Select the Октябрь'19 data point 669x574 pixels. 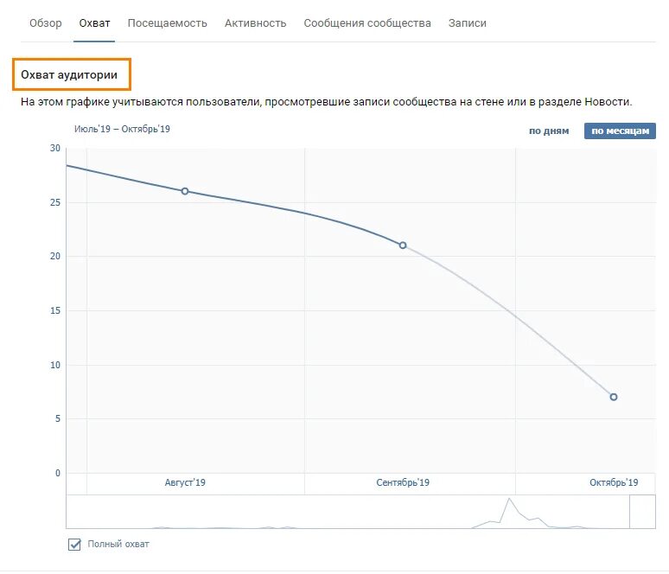[614, 397]
